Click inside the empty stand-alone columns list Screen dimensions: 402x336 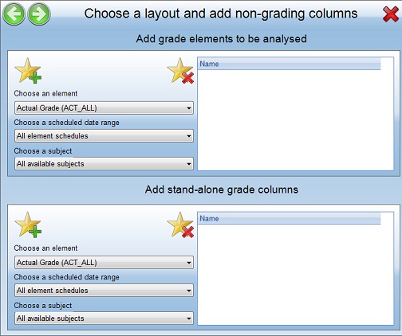[x=295, y=275]
